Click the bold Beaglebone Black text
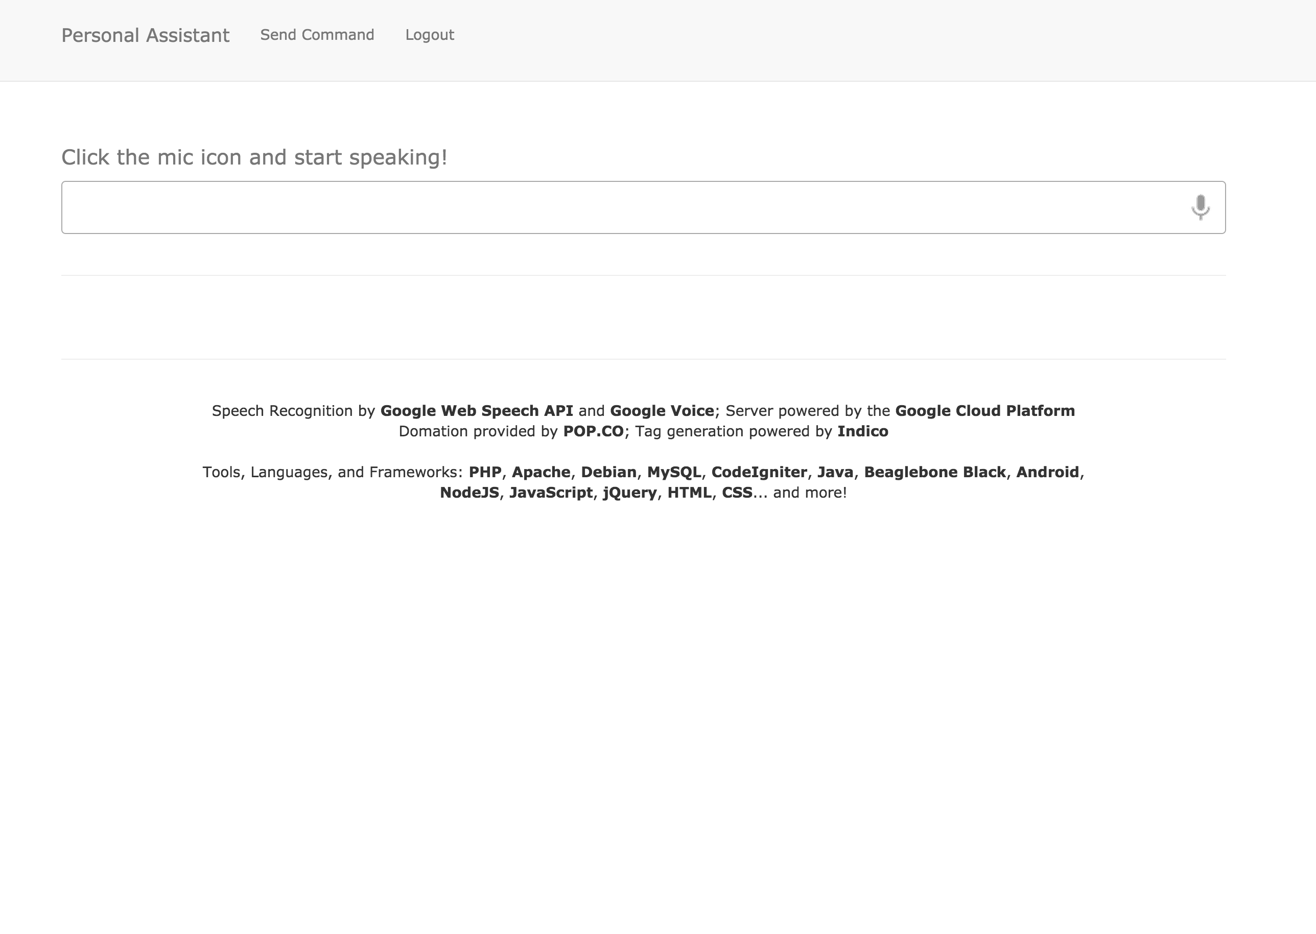 click(935, 472)
